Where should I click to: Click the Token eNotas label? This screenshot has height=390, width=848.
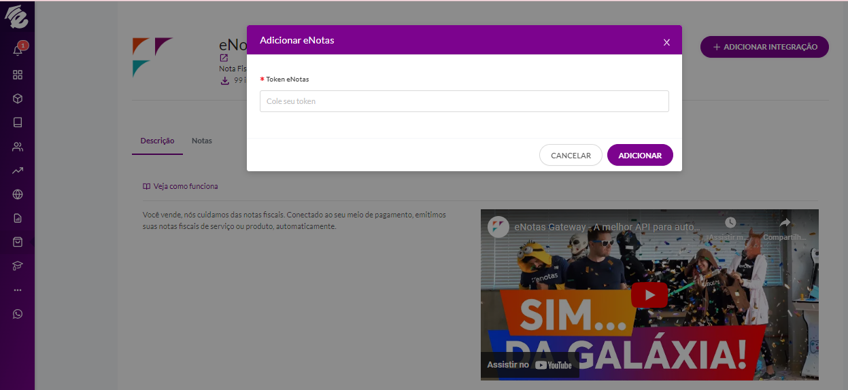(287, 79)
